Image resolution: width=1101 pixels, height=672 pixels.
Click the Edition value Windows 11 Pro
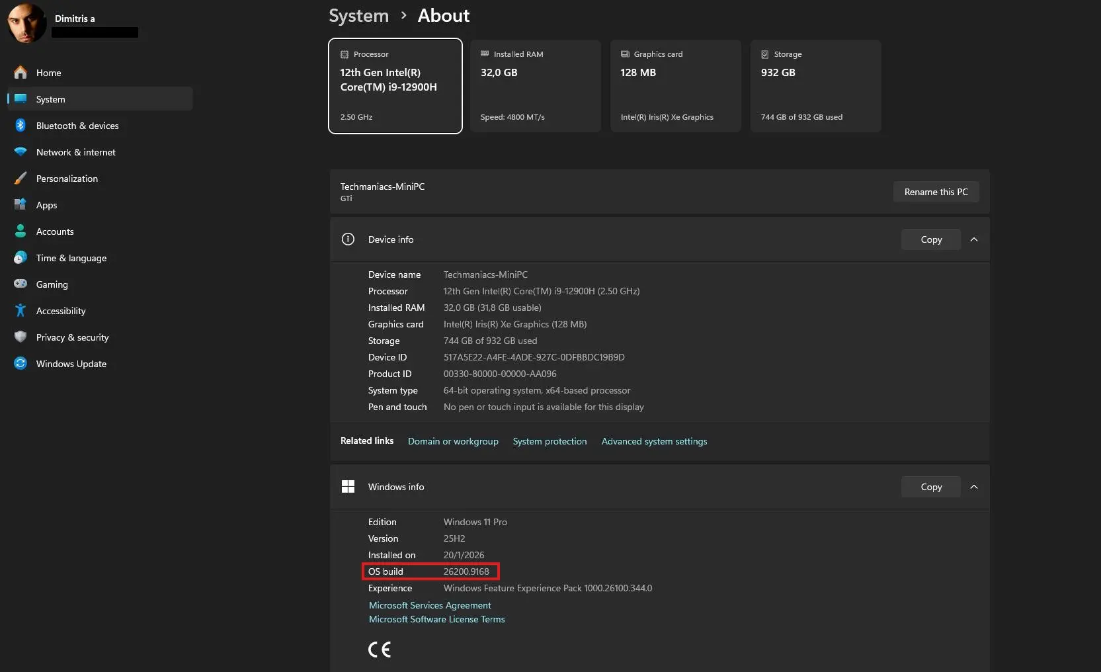pyautogui.click(x=475, y=522)
